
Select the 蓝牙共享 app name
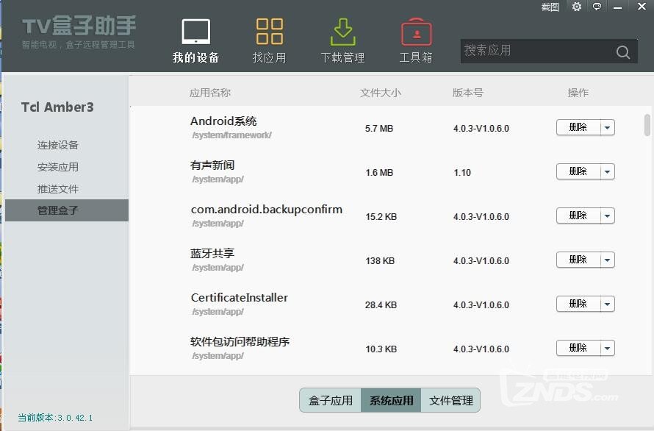212,254
